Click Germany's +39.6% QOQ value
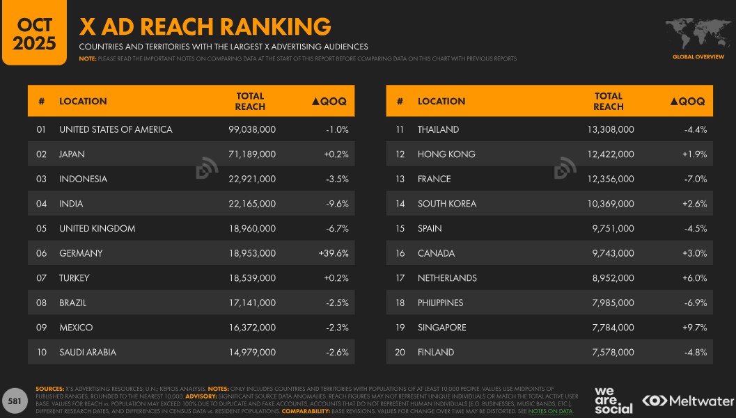736x418 pixels. 332,253
